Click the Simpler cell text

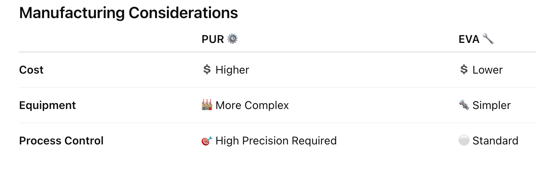pos(492,105)
